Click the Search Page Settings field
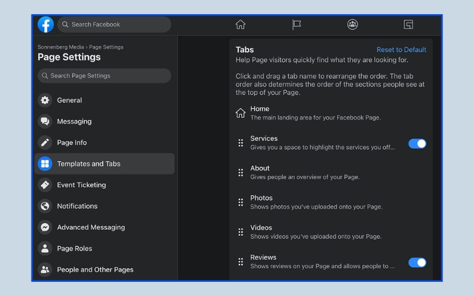 click(104, 76)
